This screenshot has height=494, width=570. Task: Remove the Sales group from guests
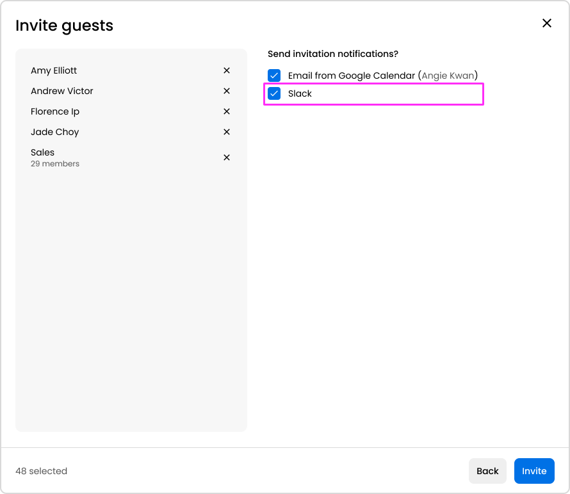pos(227,157)
